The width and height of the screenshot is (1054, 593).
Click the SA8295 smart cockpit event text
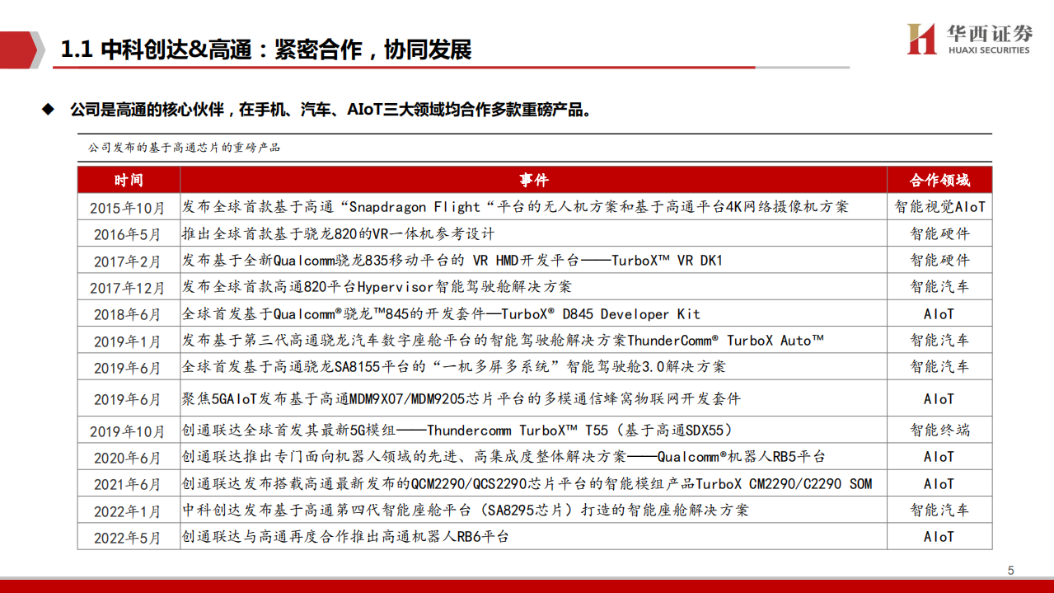(466, 510)
